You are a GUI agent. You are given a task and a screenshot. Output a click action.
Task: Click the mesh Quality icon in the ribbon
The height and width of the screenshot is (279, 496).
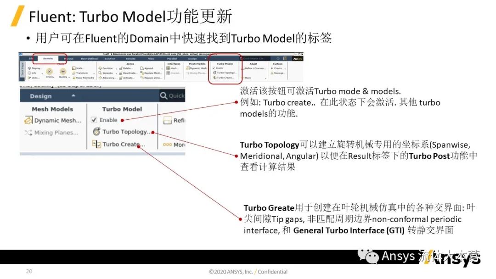point(63,72)
